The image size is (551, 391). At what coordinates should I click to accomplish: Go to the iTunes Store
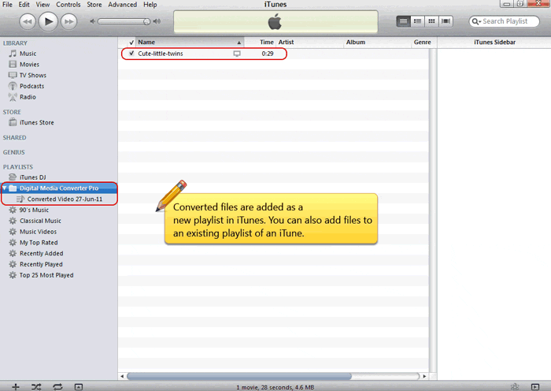point(36,123)
